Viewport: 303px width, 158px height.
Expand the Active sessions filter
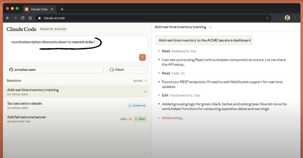tap(140, 81)
